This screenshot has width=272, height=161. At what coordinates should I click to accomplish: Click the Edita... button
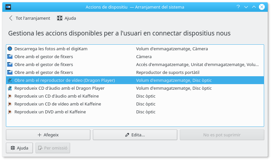click(135, 135)
